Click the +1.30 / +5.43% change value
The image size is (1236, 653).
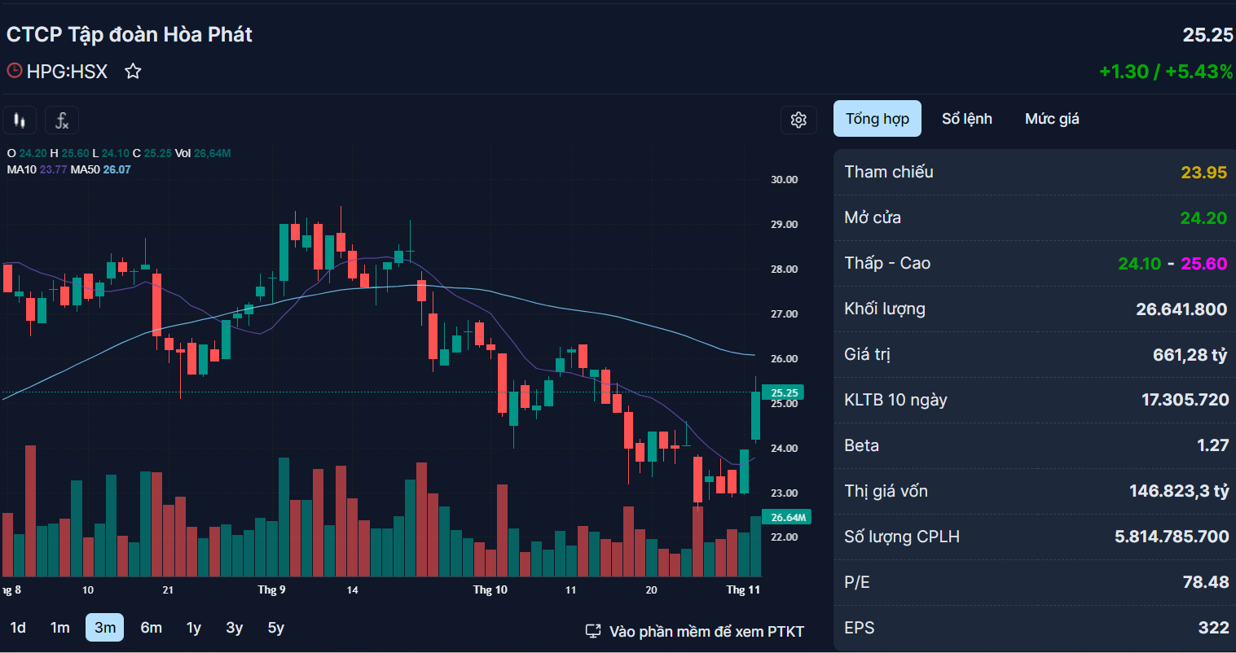pyautogui.click(x=1166, y=72)
